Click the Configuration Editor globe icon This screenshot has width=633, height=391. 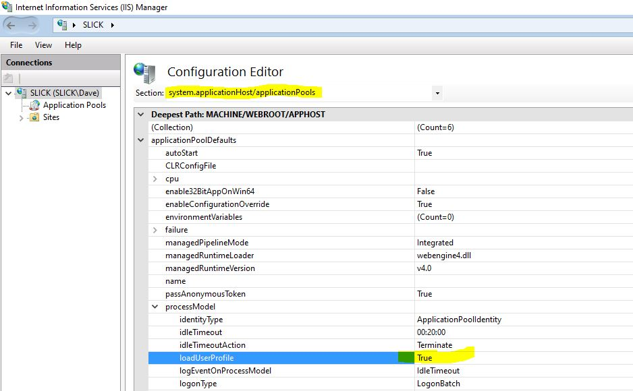(145, 71)
